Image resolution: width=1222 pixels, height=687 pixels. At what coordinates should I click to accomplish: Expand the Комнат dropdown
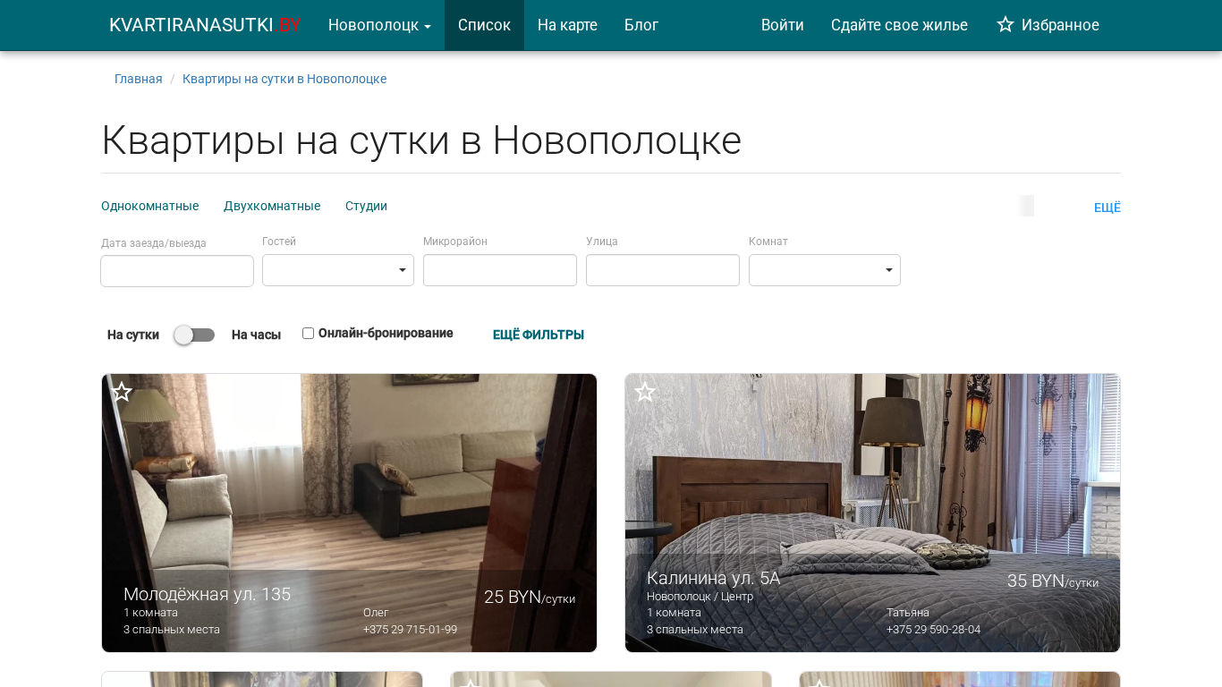[x=825, y=270]
